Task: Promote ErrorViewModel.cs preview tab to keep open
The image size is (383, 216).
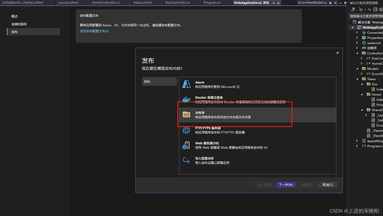Action: [330, 3]
